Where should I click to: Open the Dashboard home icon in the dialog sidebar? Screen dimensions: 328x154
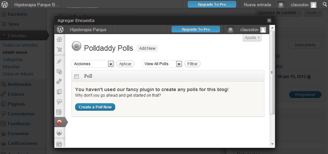(59, 40)
